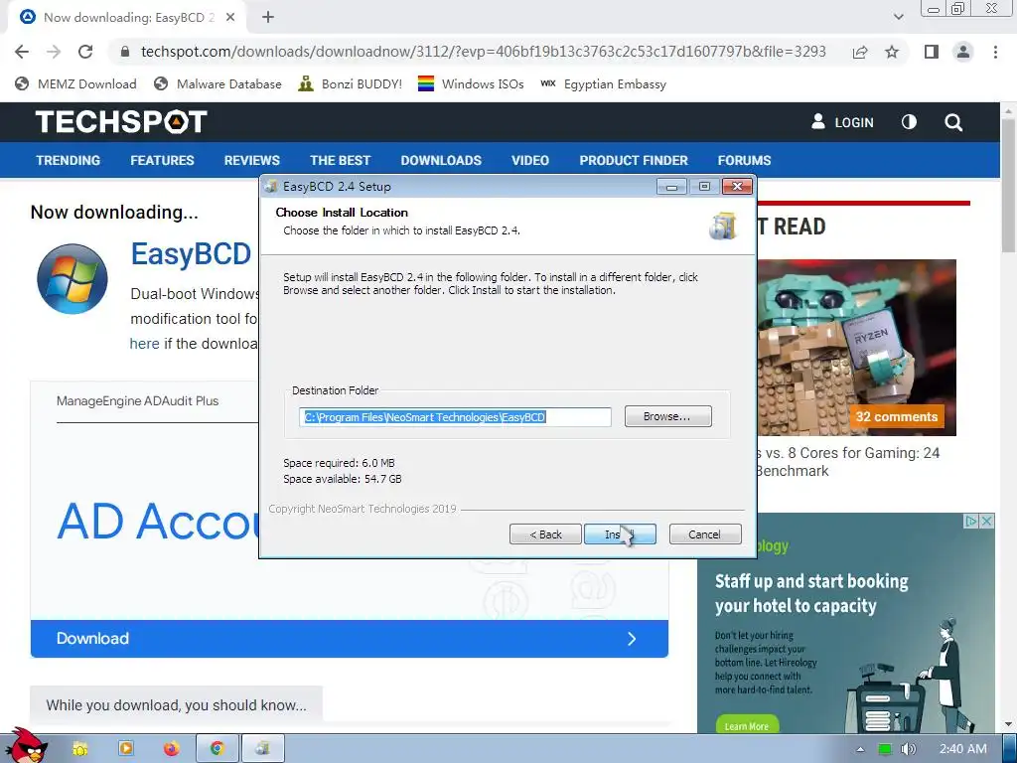The image size is (1017, 763).
Task: Click the AdChoices icon on hotel ad
Action: [971, 521]
